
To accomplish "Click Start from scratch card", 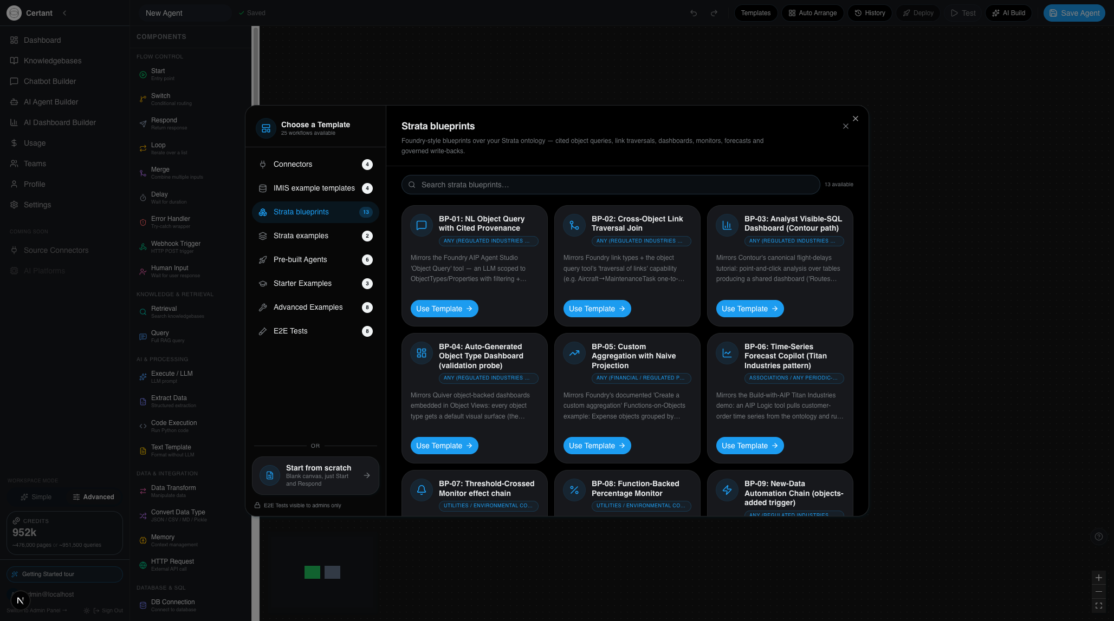I will coord(315,475).
